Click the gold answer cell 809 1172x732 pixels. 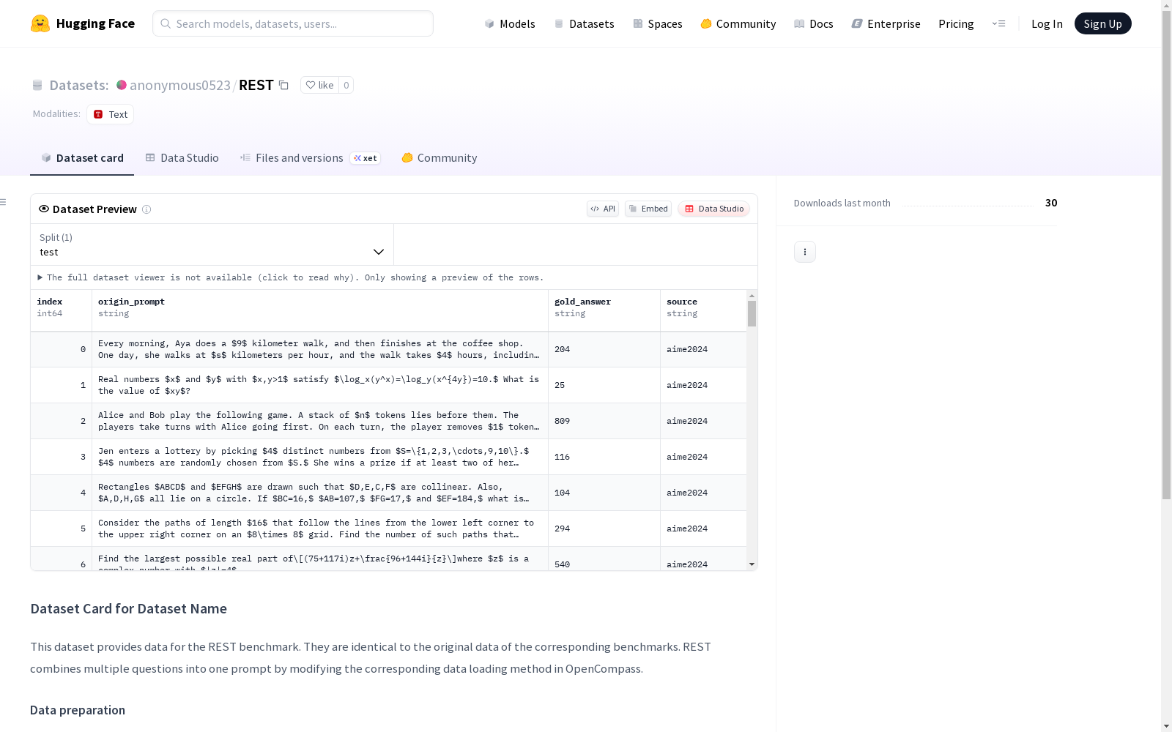click(604, 421)
